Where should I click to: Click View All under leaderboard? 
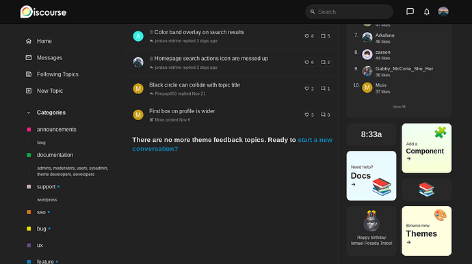pos(399,106)
